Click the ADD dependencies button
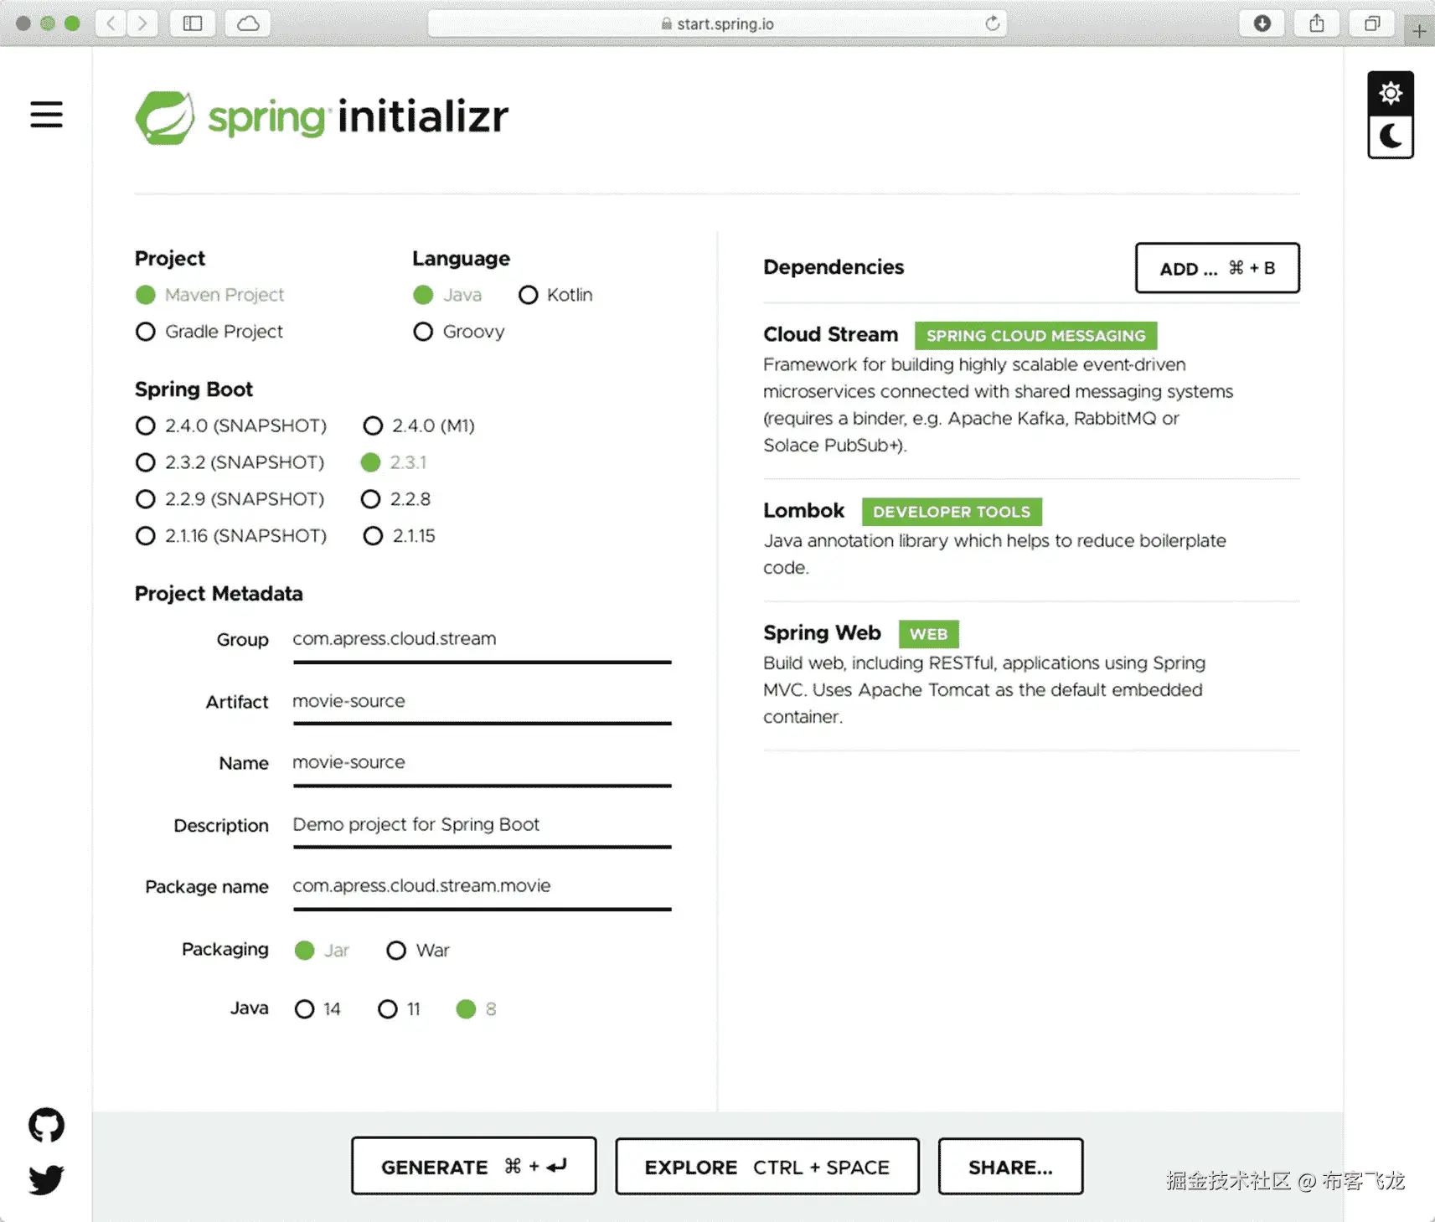 point(1217,268)
